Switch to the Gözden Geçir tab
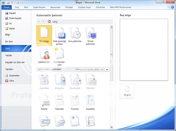The image size is (176, 131). [84, 7]
